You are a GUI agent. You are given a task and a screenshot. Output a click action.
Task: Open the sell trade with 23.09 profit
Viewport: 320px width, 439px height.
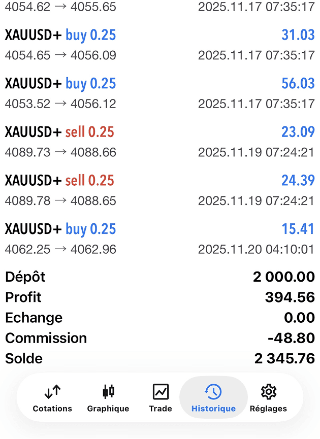click(160, 142)
